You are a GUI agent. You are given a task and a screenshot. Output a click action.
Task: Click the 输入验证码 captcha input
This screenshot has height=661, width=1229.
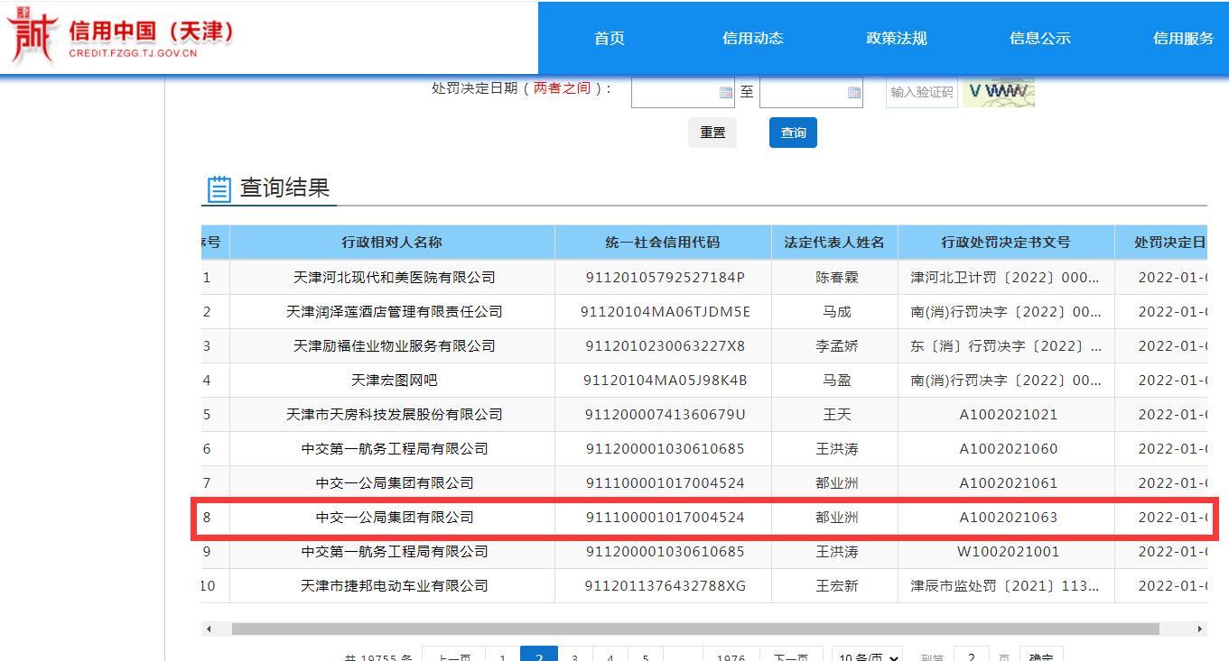[921, 92]
